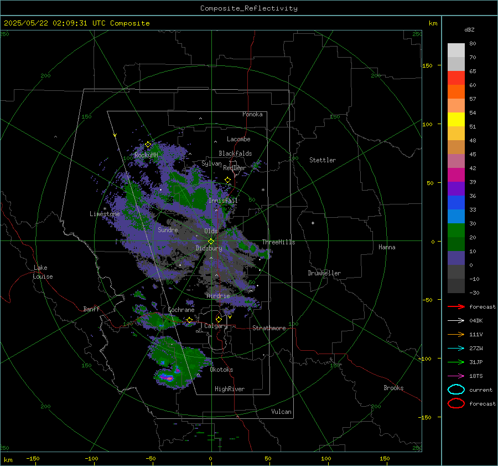The image size is (498, 466).
Task: Click the Ponoka city label
Action: 252,114
